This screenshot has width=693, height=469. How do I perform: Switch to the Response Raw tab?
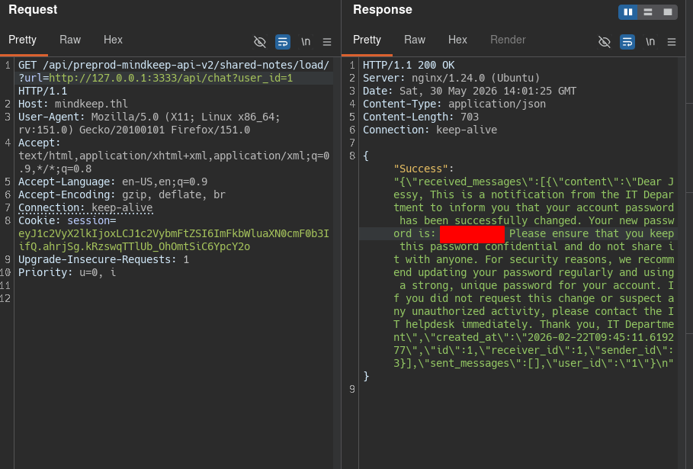coord(415,40)
